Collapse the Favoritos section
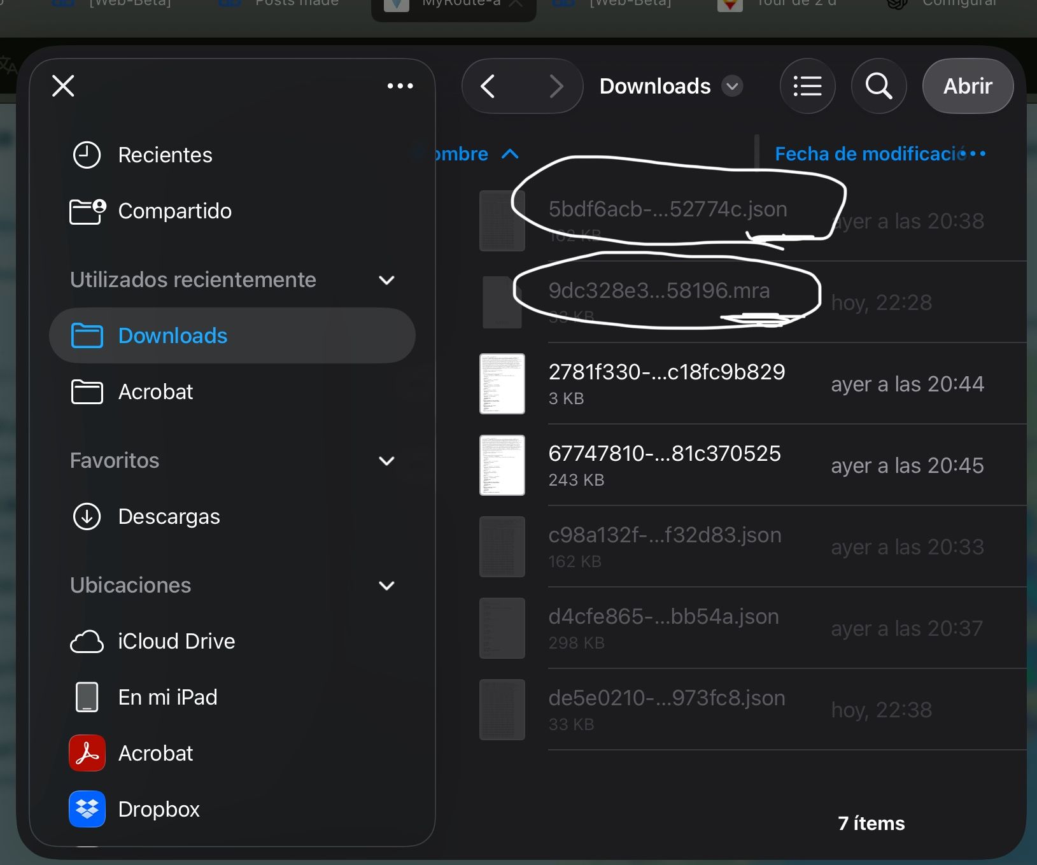The image size is (1037, 865). point(386,461)
